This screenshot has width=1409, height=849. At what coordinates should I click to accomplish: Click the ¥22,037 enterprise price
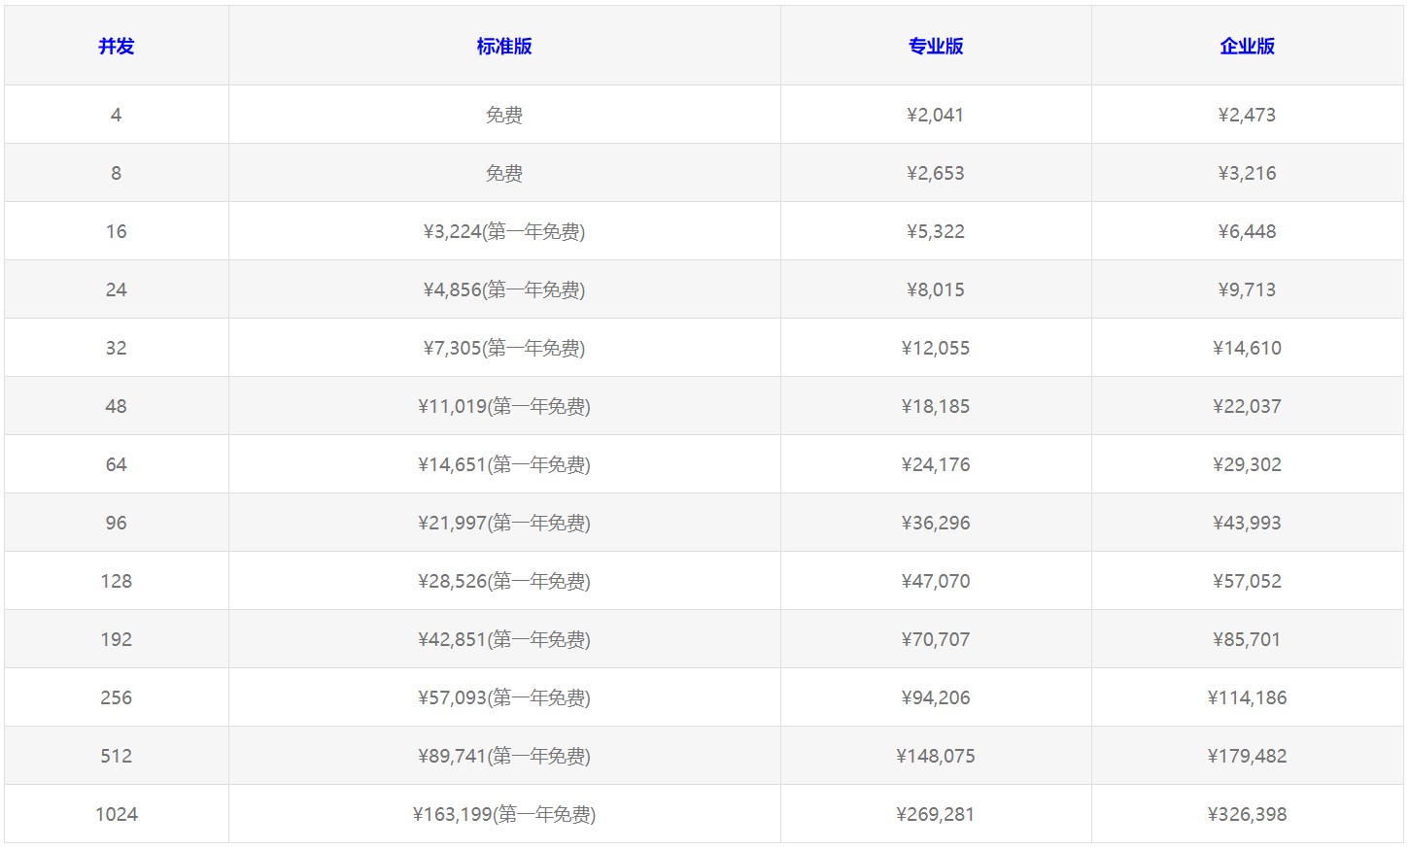pos(1247,406)
